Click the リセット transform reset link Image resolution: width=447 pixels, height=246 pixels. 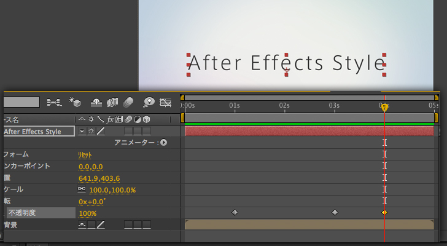click(x=85, y=155)
